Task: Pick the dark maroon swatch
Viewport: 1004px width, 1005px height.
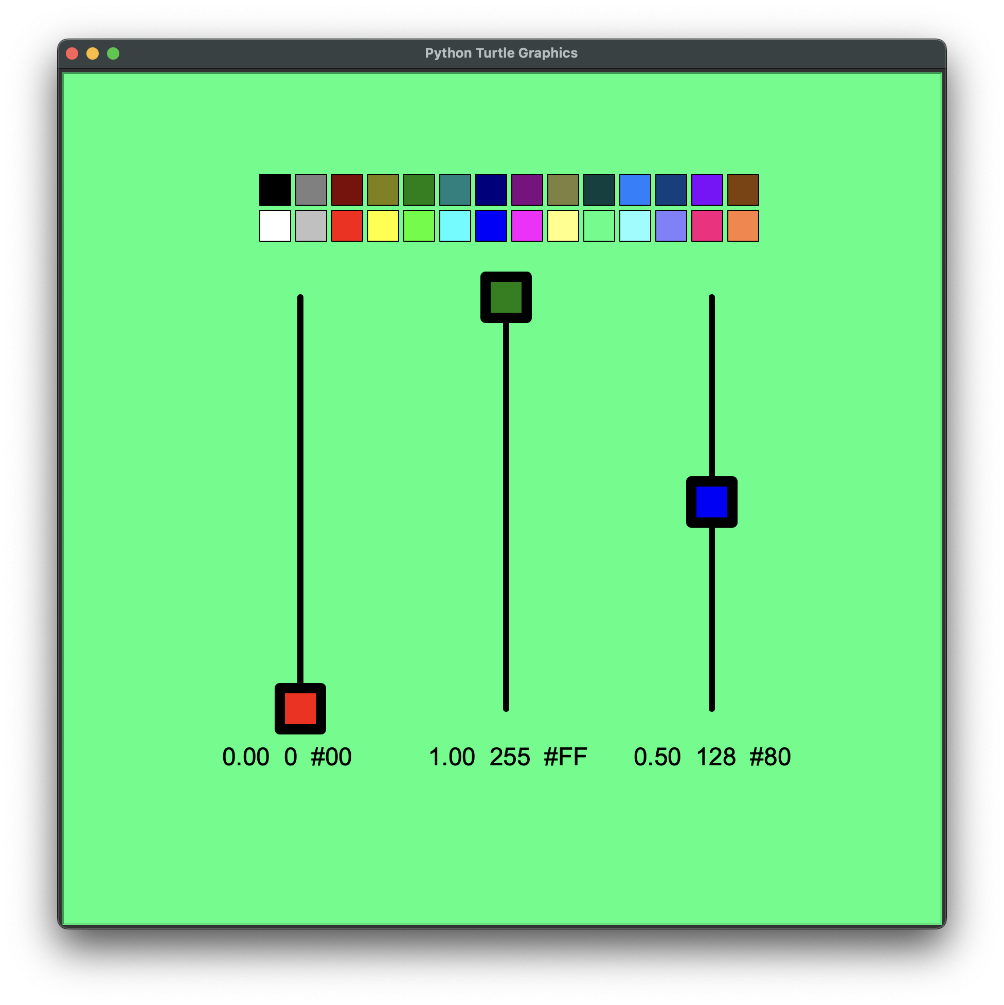Action: [347, 190]
